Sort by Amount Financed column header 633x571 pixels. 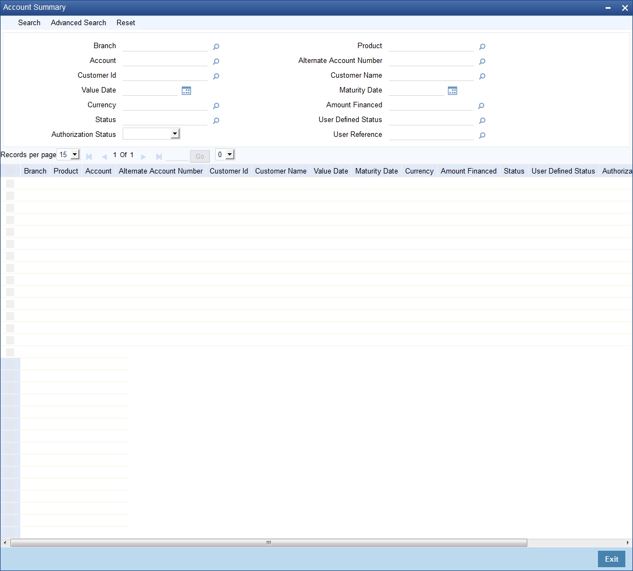click(x=468, y=171)
